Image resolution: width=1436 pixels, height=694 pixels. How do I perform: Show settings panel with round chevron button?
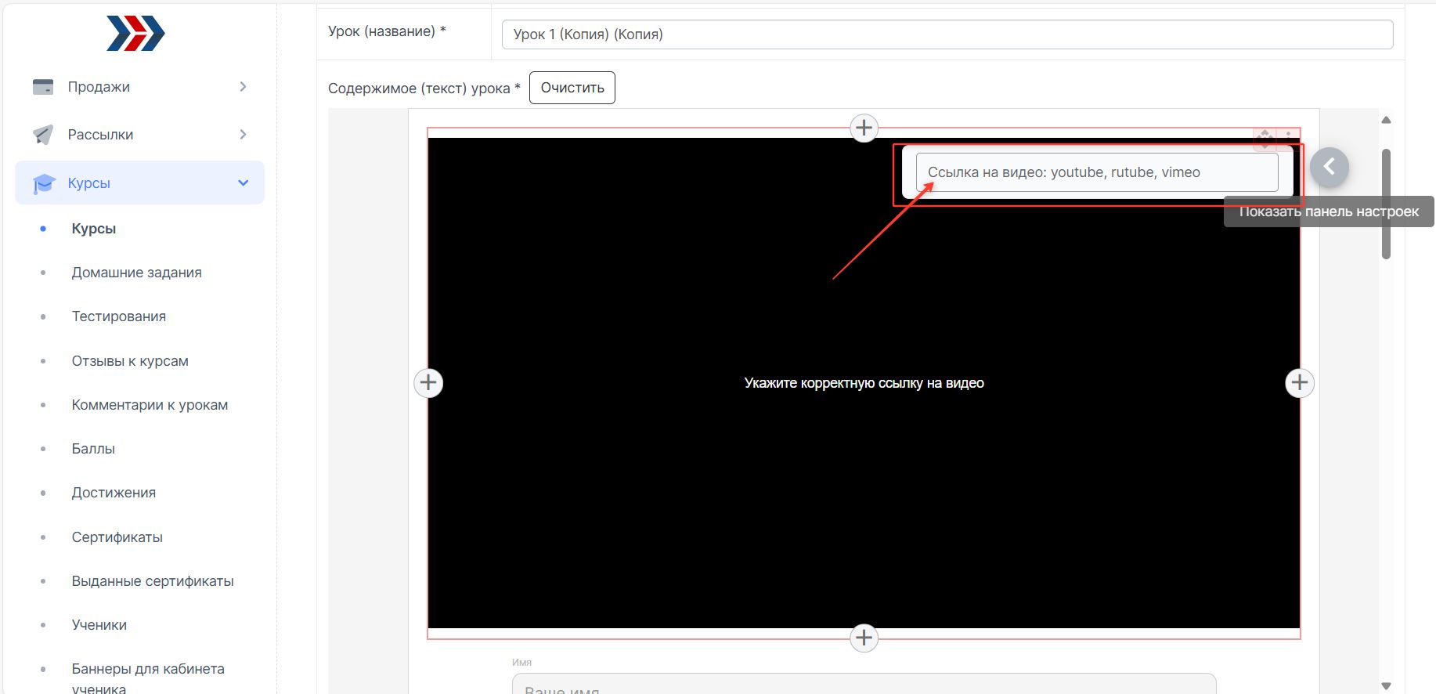(1329, 167)
